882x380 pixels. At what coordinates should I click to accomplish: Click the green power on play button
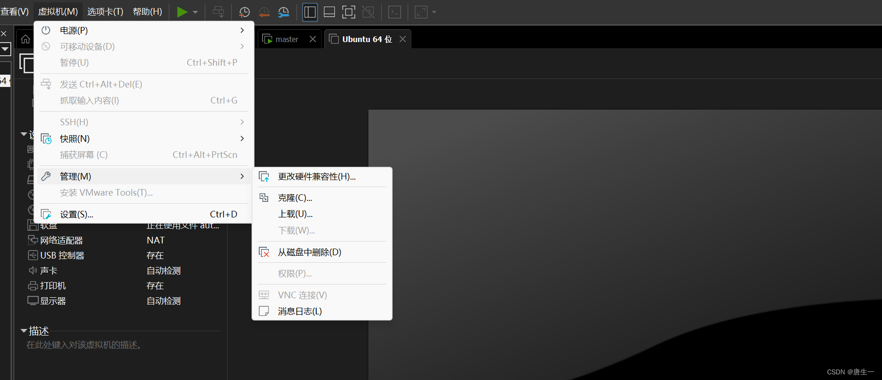click(182, 12)
